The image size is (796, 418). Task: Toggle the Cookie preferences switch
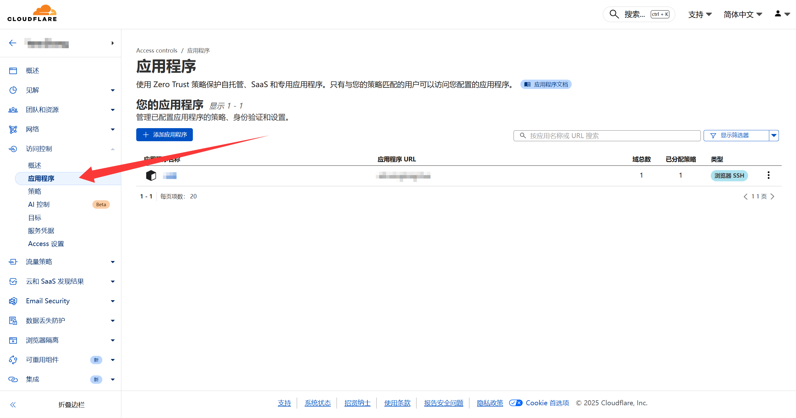click(515, 403)
